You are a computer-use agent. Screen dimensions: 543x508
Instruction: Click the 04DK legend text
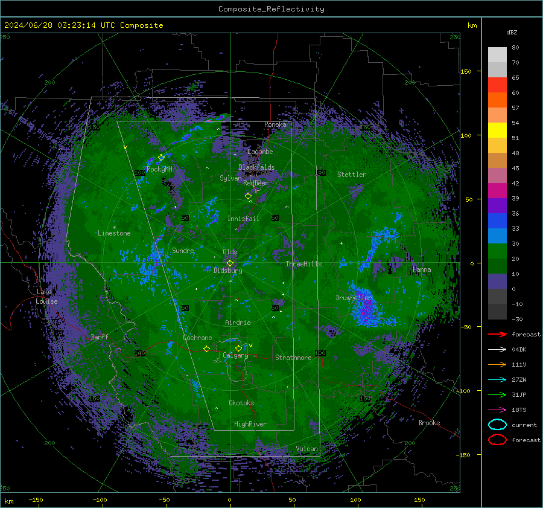(x=519, y=350)
